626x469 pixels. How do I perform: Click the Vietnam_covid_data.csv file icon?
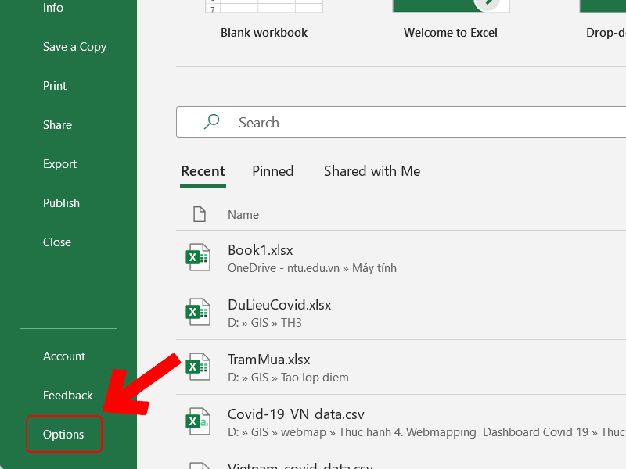tap(198, 465)
